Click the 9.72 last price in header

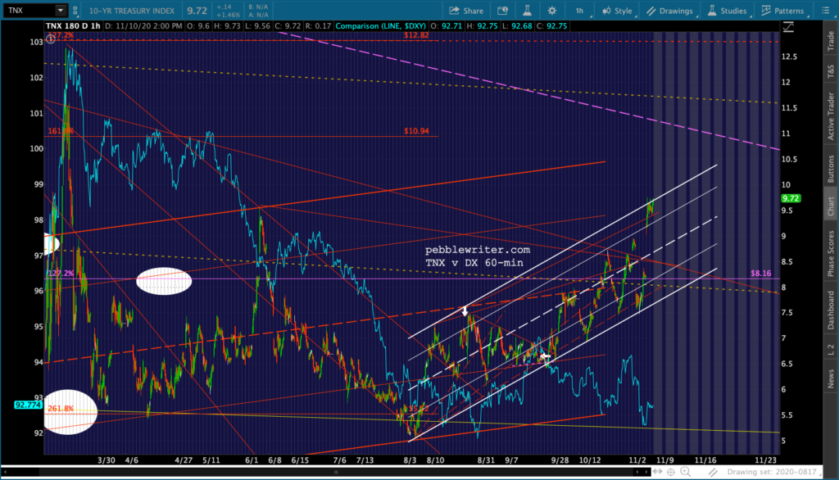click(x=197, y=11)
